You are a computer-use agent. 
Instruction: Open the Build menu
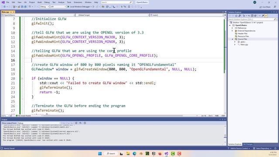(40, 2)
